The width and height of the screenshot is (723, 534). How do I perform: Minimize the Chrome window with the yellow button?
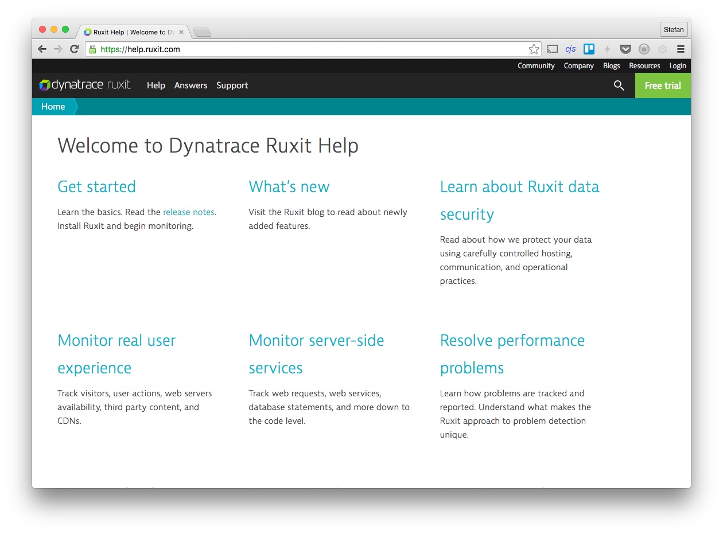[x=54, y=29]
